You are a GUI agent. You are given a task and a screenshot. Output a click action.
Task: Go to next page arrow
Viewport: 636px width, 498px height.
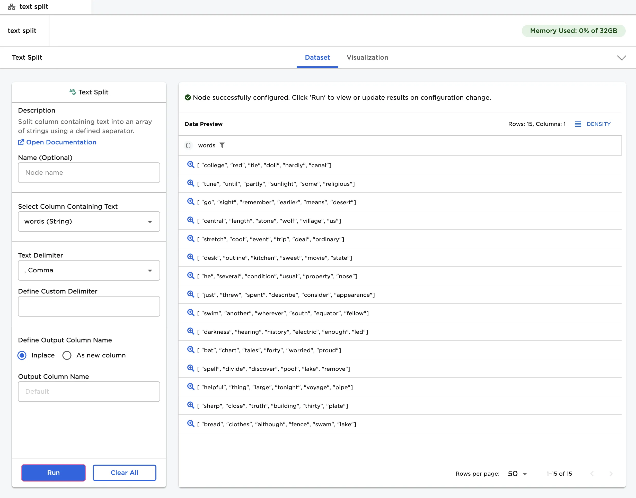coord(611,474)
